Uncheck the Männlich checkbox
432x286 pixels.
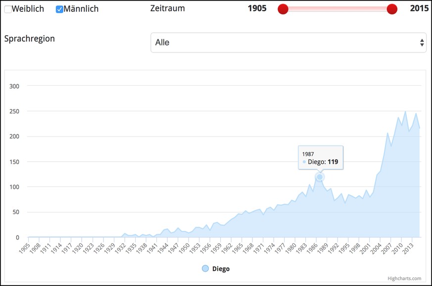[59, 9]
